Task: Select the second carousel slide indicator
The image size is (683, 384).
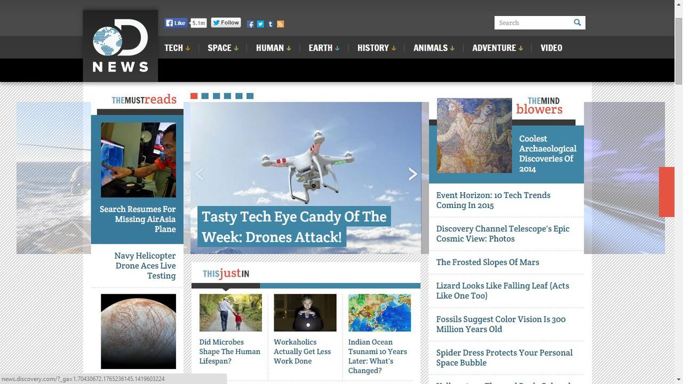Action: tap(205, 96)
